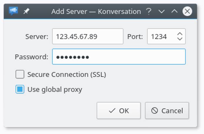Decrease the port number with down arrow
The height and width of the screenshot is (134, 204).
click(x=180, y=39)
